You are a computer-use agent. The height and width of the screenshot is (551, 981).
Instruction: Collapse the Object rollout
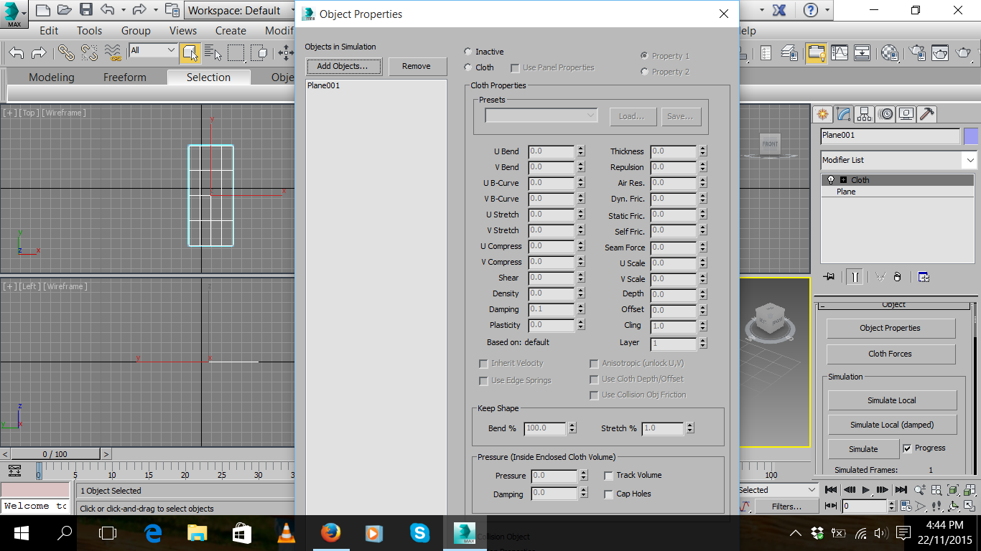coord(894,305)
